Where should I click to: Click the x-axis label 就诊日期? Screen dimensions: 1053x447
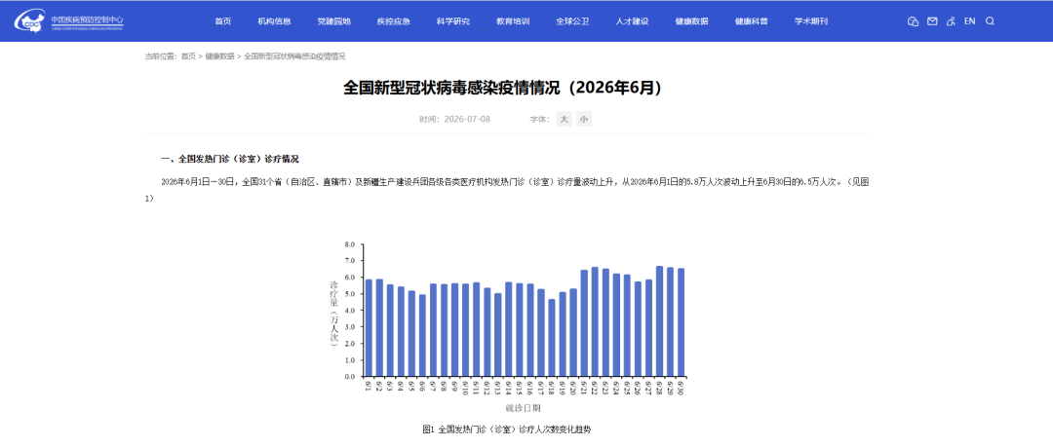pyautogui.click(x=524, y=407)
